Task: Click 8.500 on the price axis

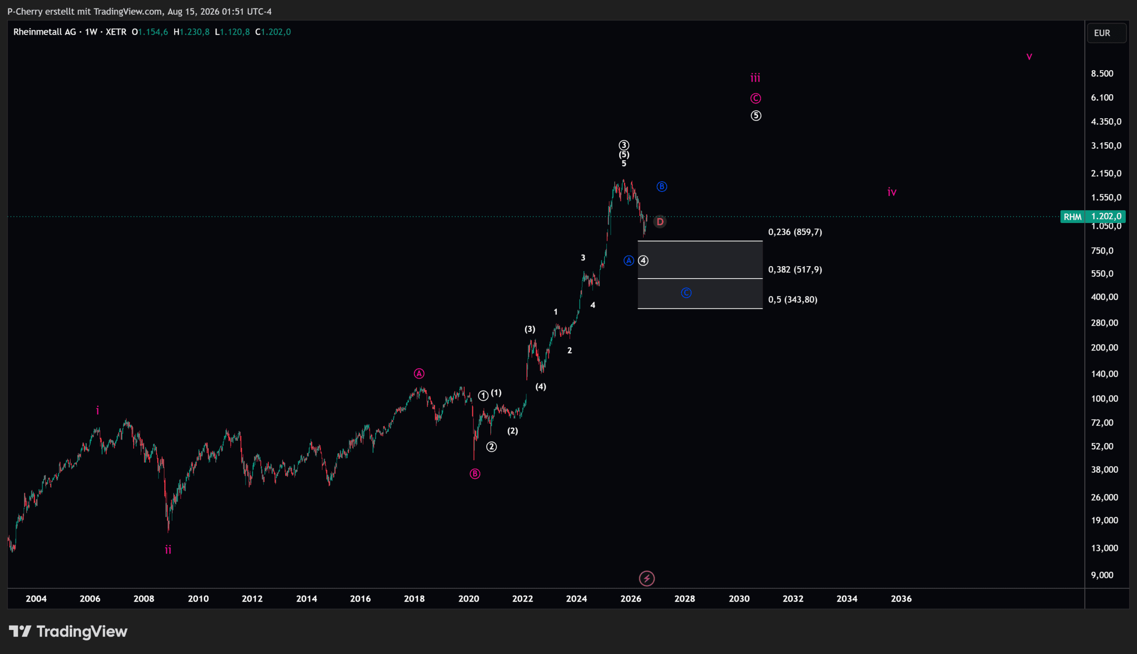Action: click(x=1102, y=74)
